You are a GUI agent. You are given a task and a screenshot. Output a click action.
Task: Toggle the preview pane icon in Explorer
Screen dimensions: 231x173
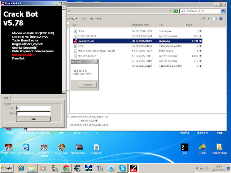pyautogui.click(x=215, y=18)
